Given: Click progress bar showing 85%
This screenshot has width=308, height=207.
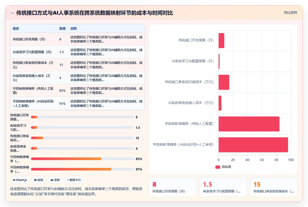Looking at the screenshot, I should [x=82, y=159].
